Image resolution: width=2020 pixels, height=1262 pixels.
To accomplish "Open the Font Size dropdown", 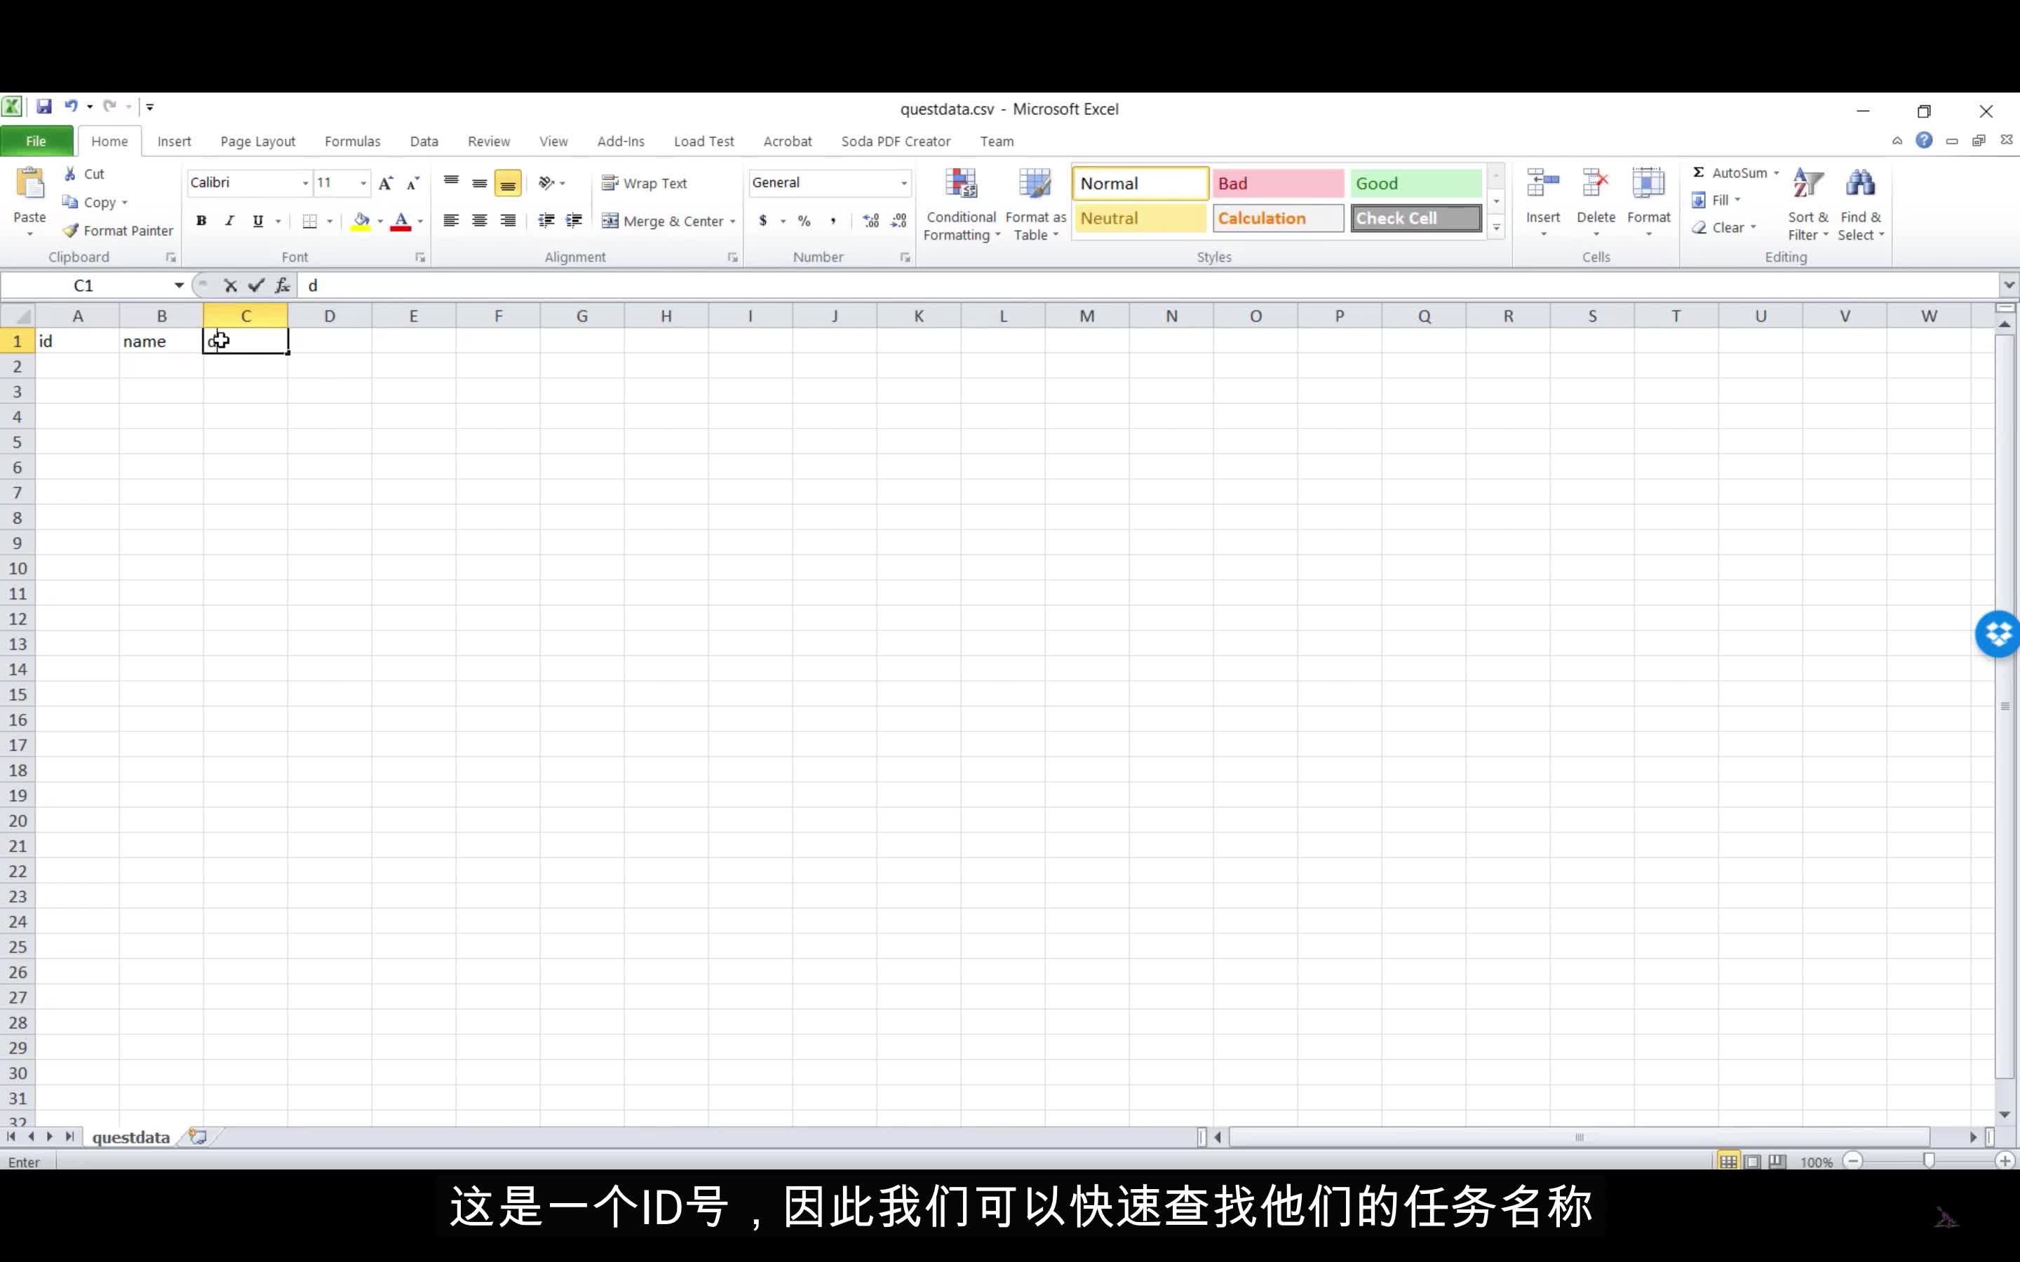I will point(362,183).
